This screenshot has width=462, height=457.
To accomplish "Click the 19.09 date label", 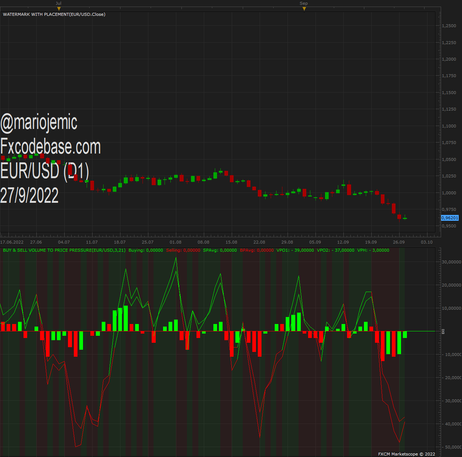I will point(371,242).
